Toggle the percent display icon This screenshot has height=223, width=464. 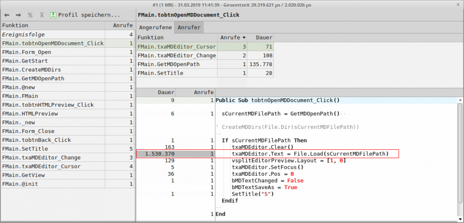[30, 15]
